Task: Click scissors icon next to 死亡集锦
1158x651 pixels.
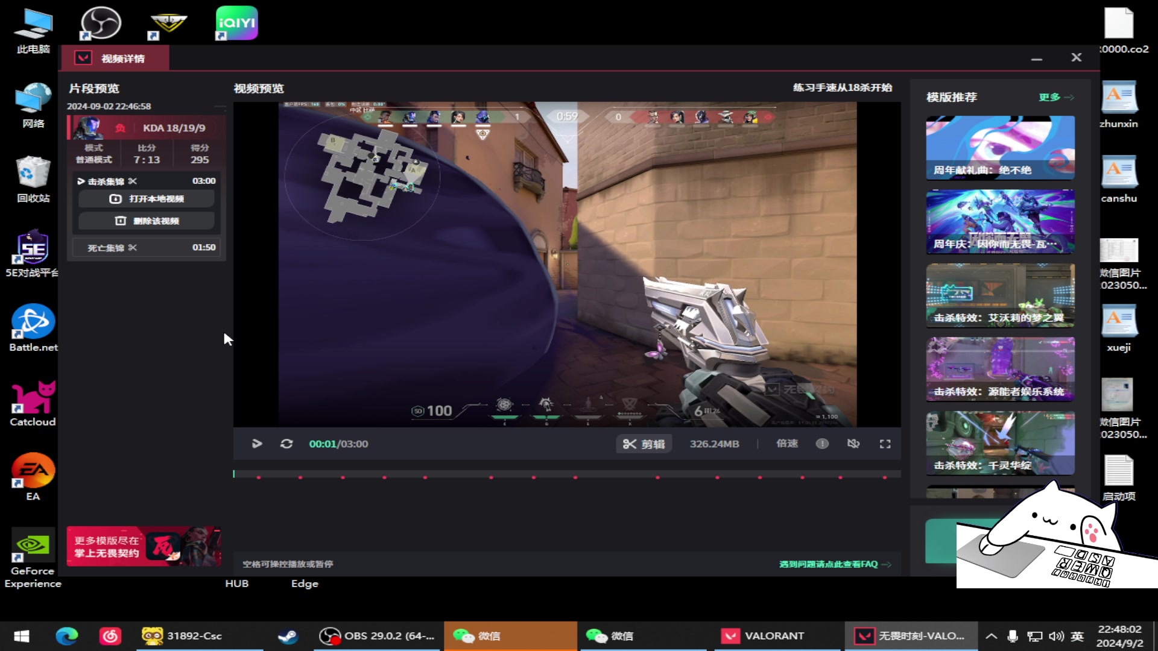Action: pyautogui.click(x=133, y=248)
